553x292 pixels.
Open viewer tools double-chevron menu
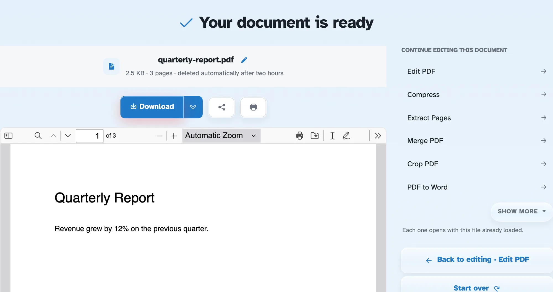point(378,136)
